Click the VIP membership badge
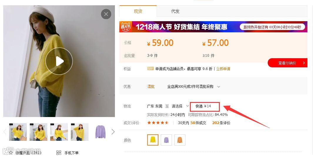 150,69
